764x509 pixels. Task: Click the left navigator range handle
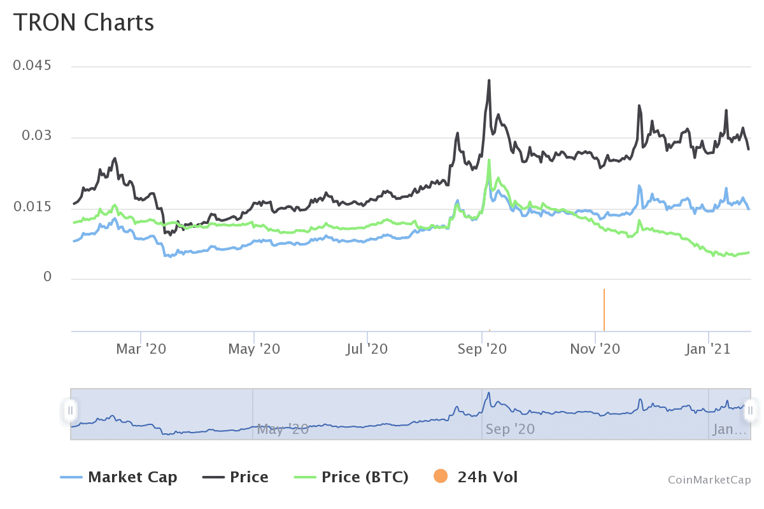click(71, 410)
